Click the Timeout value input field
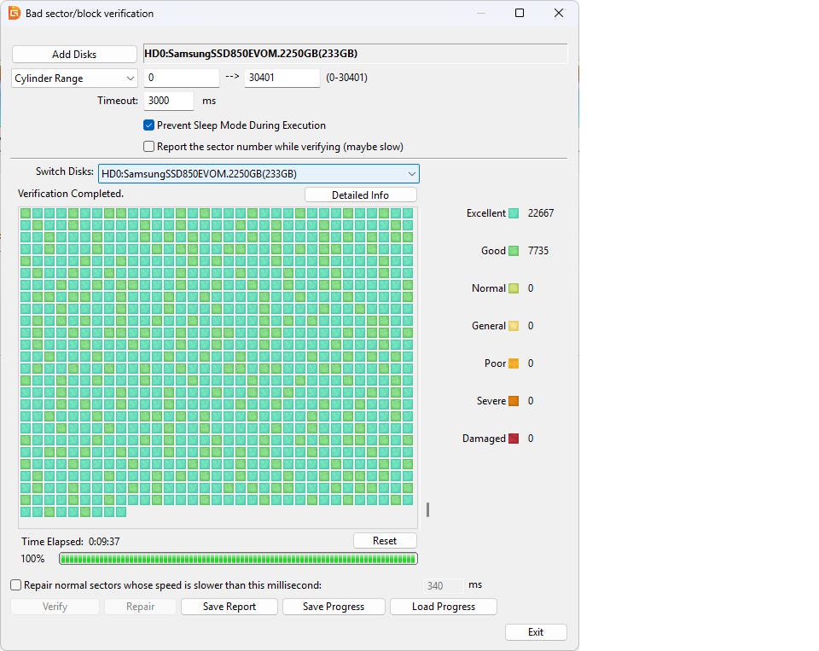 click(x=169, y=101)
